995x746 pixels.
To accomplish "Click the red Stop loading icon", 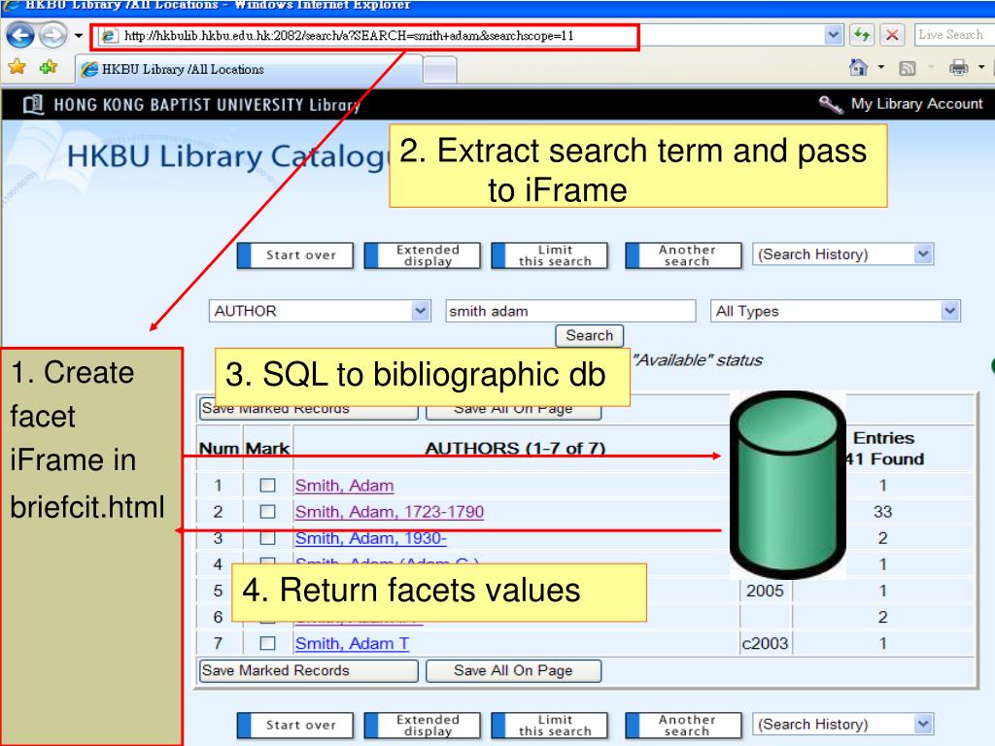I will tap(892, 35).
